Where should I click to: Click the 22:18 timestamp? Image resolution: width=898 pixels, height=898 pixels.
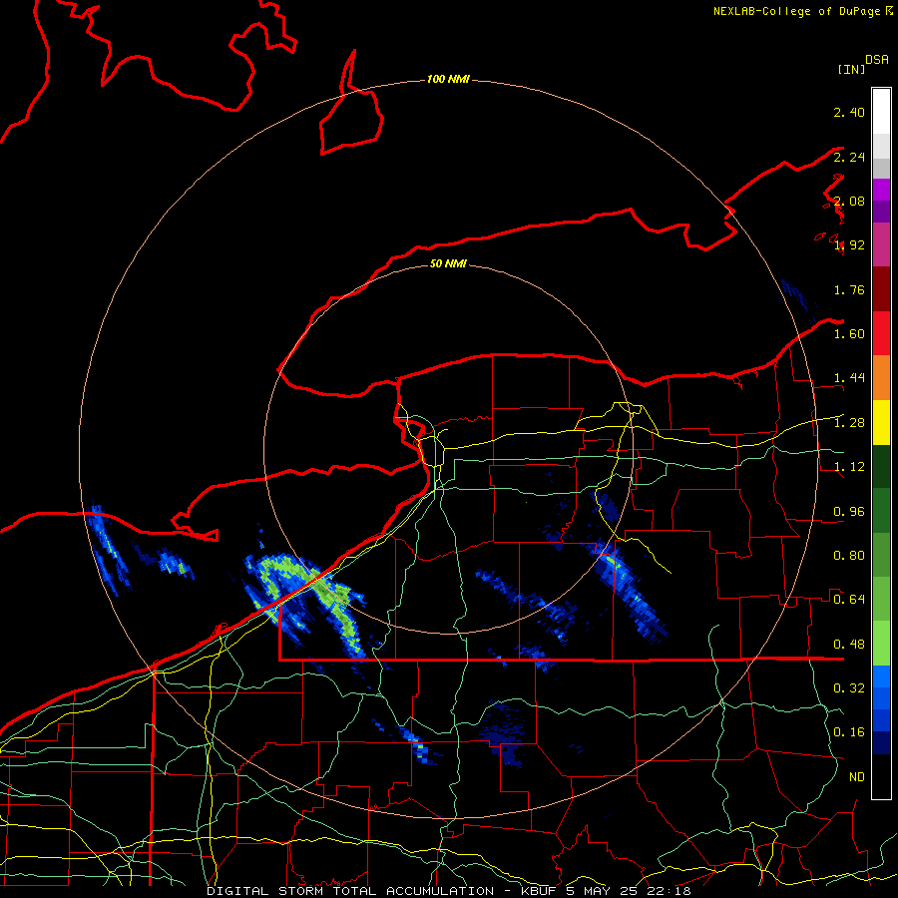point(669,891)
